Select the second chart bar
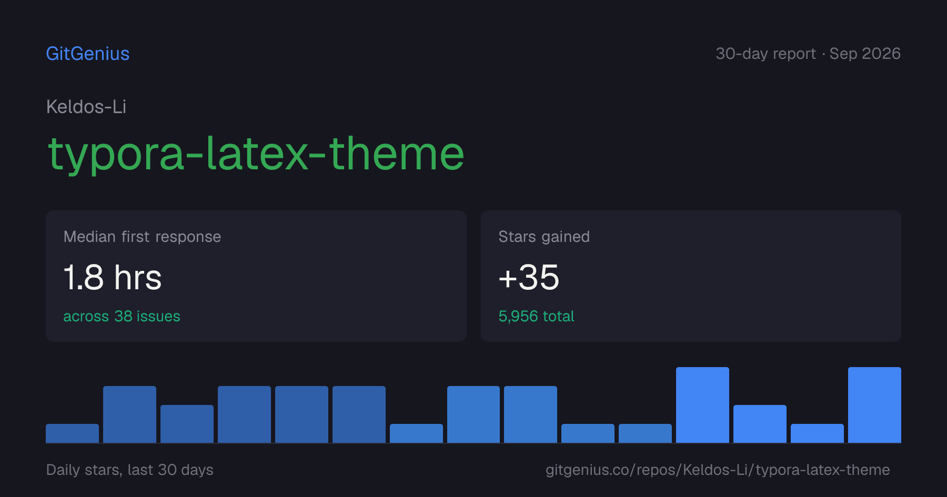Screen dimensions: 947x497 pyautogui.click(x=129, y=414)
